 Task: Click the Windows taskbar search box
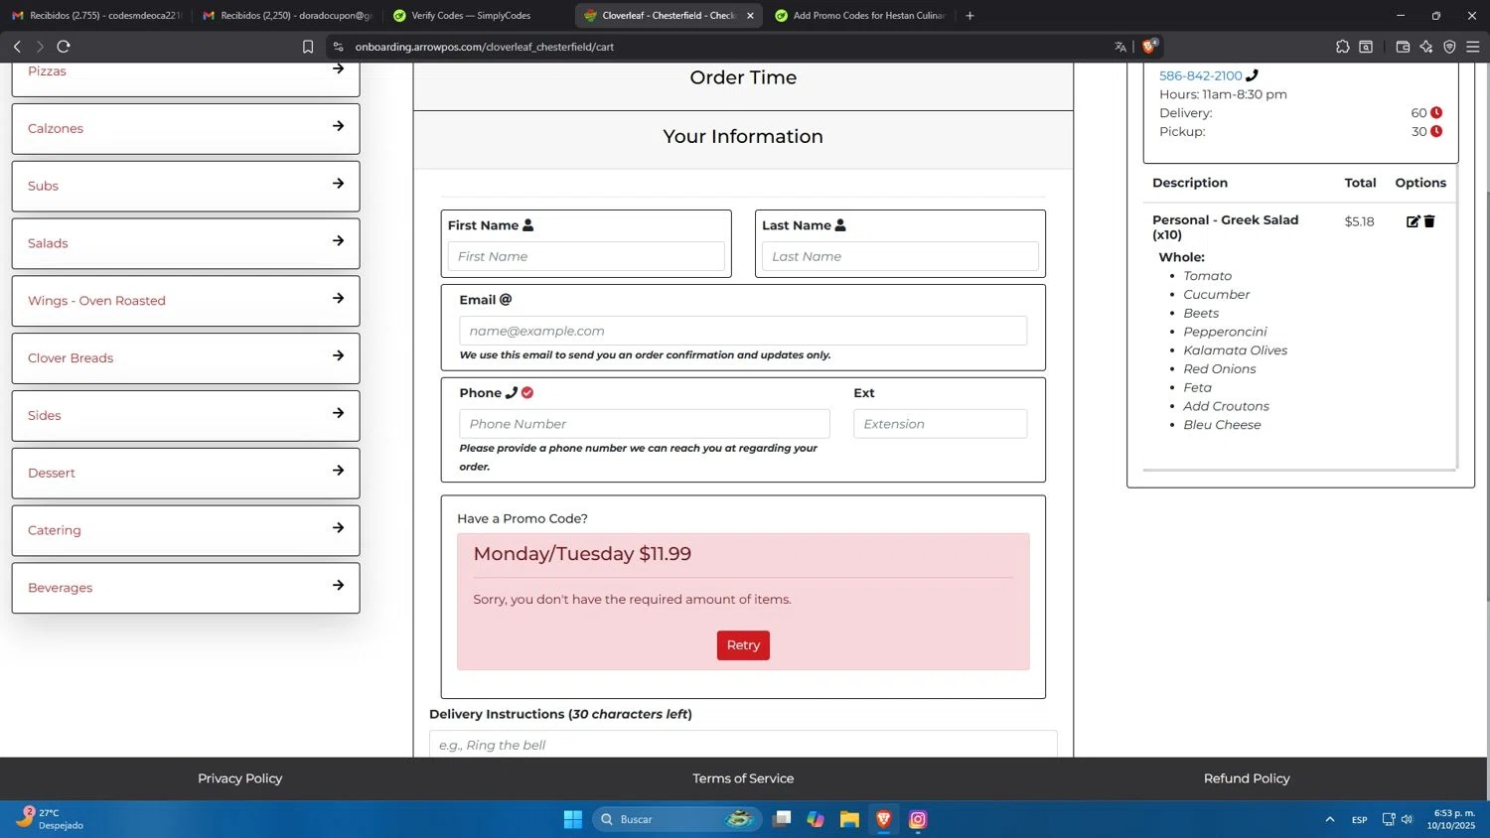click(x=676, y=819)
